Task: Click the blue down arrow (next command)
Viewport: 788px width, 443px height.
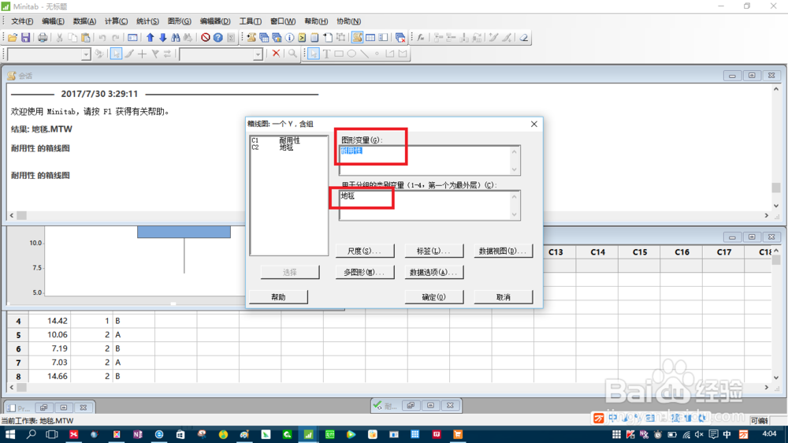Action: 163,38
